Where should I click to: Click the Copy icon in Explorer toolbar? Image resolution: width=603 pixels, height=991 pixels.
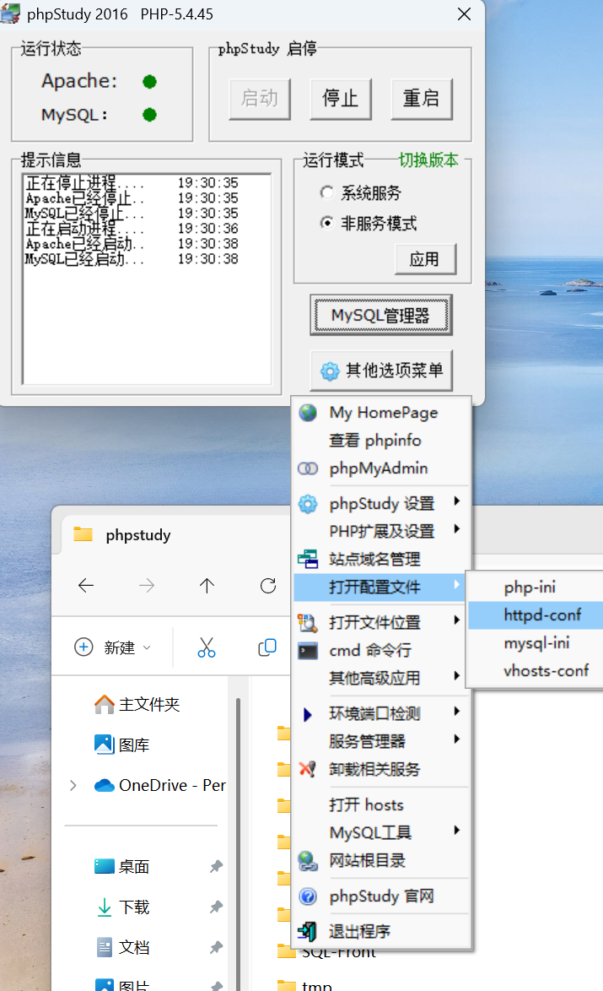(x=267, y=647)
